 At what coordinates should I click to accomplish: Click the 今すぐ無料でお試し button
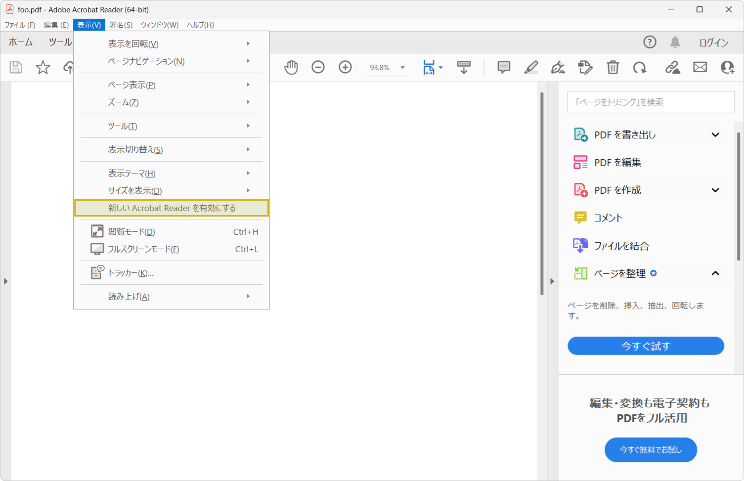[651, 450]
